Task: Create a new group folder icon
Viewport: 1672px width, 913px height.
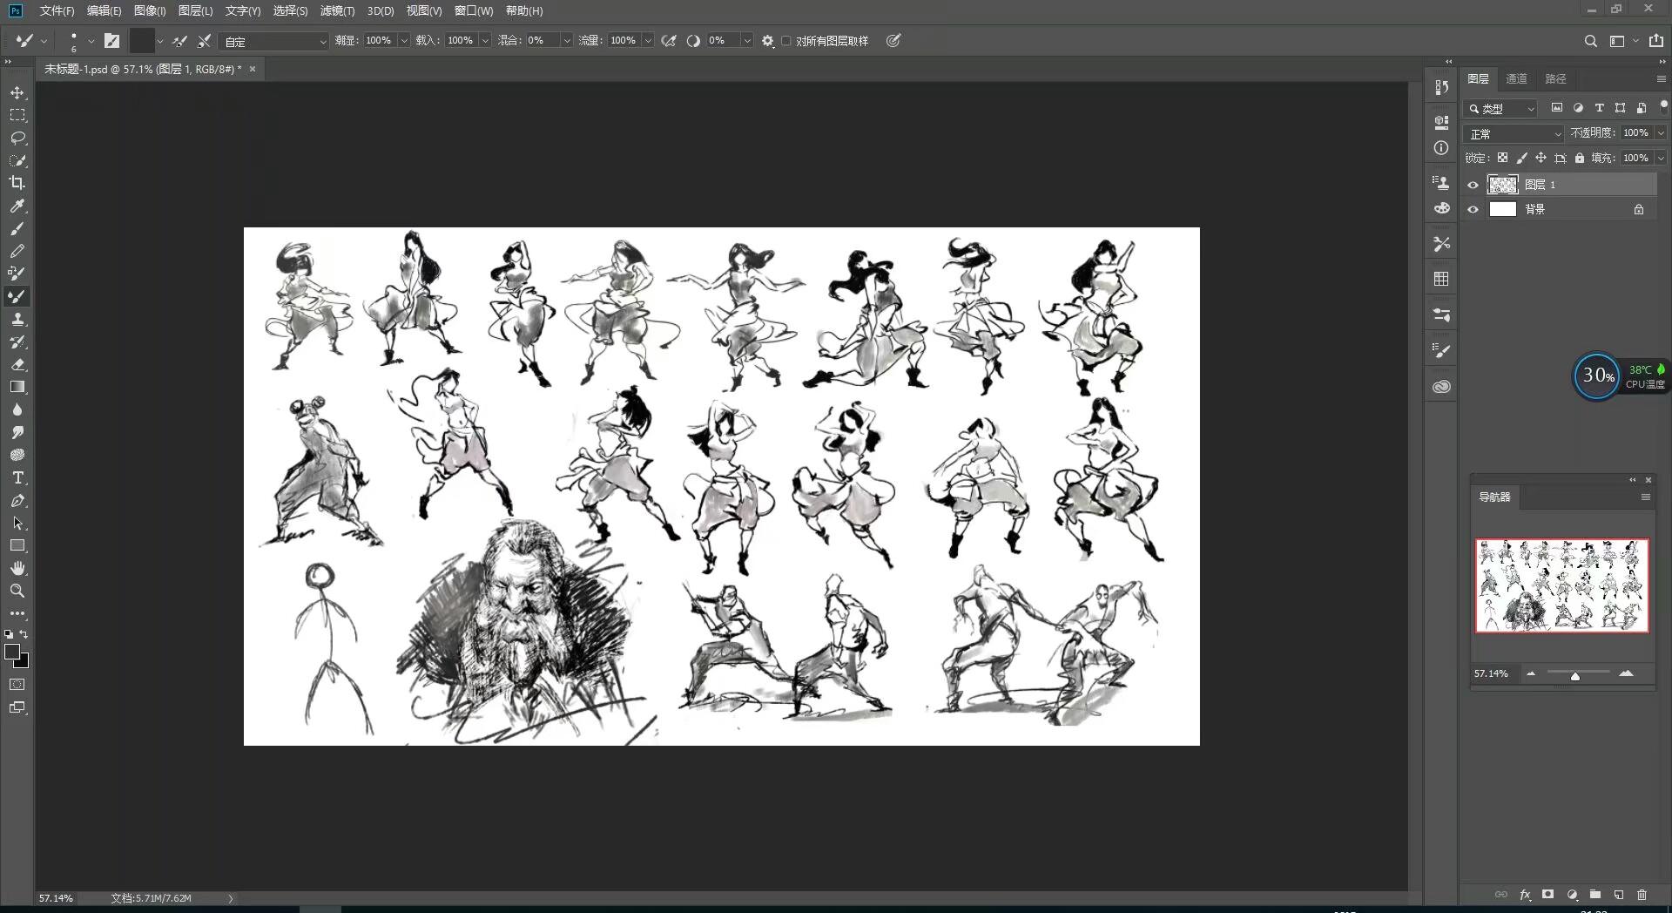Action: [x=1594, y=895]
